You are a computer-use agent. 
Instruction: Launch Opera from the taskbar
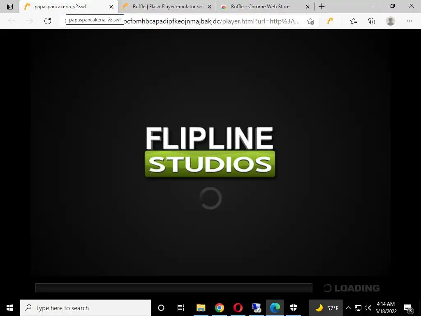pos(238,308)
